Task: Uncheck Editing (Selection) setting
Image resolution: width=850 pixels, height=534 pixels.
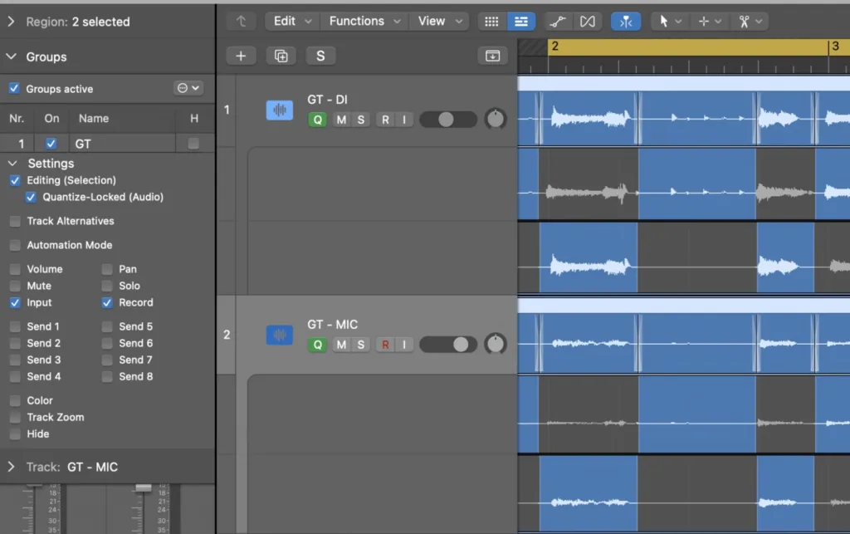Action: pyautogui.click(x=15, y=180)
